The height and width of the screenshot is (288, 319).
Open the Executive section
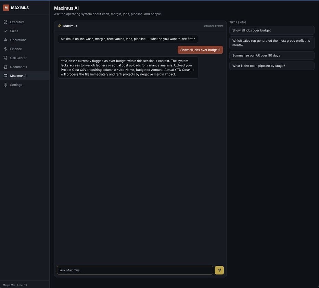pos(25,22)
